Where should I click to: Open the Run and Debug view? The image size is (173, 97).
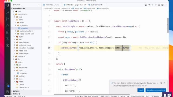tap(7, 26)
